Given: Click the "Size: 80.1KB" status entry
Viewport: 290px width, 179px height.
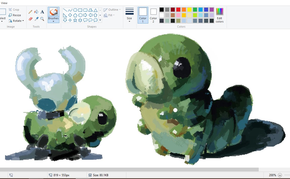Looking at the screenshot, I should click(99, 175).
